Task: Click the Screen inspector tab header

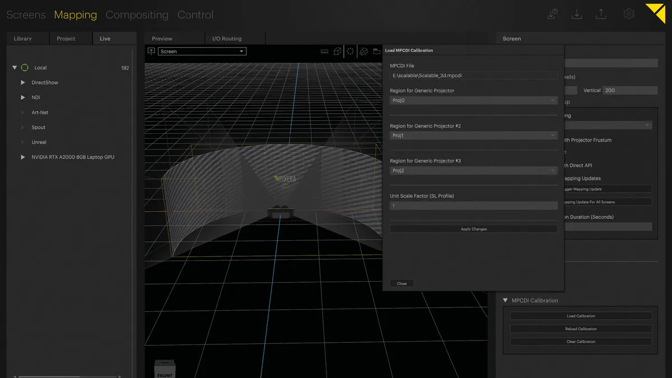Action: point(512,39)
